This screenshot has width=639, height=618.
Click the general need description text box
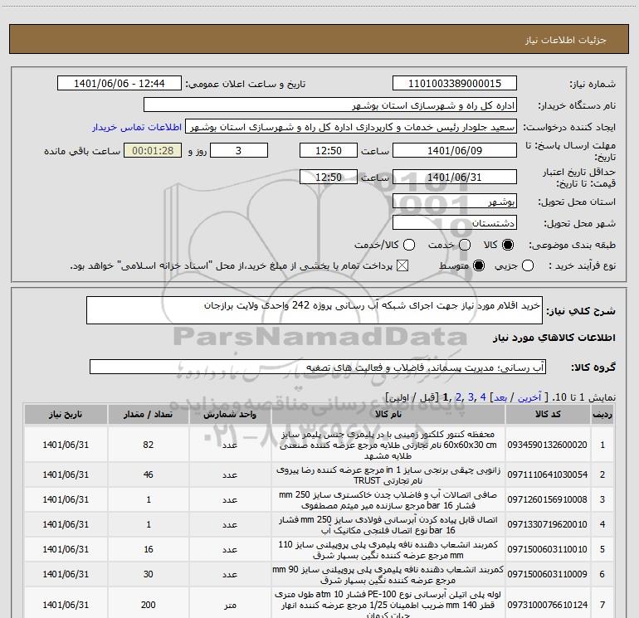(x=315, y=310)
